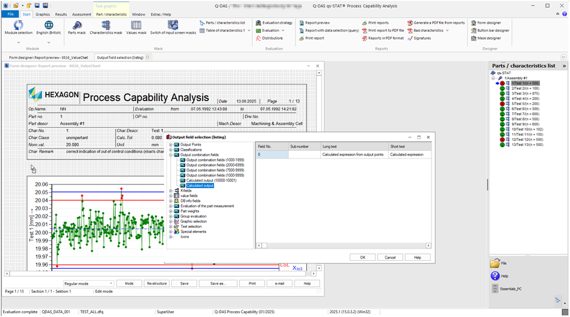Viewport: 570px width, 317px height.
Task: Click the form designer vertical scrollbar
Action: [x=319, y=171]
